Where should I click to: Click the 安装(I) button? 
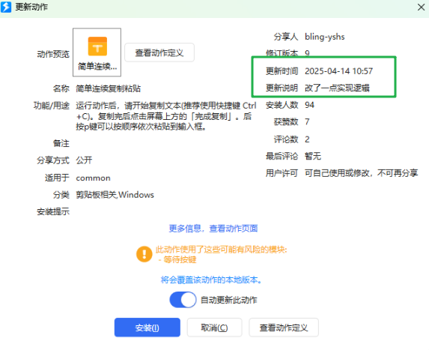[147, 328]
